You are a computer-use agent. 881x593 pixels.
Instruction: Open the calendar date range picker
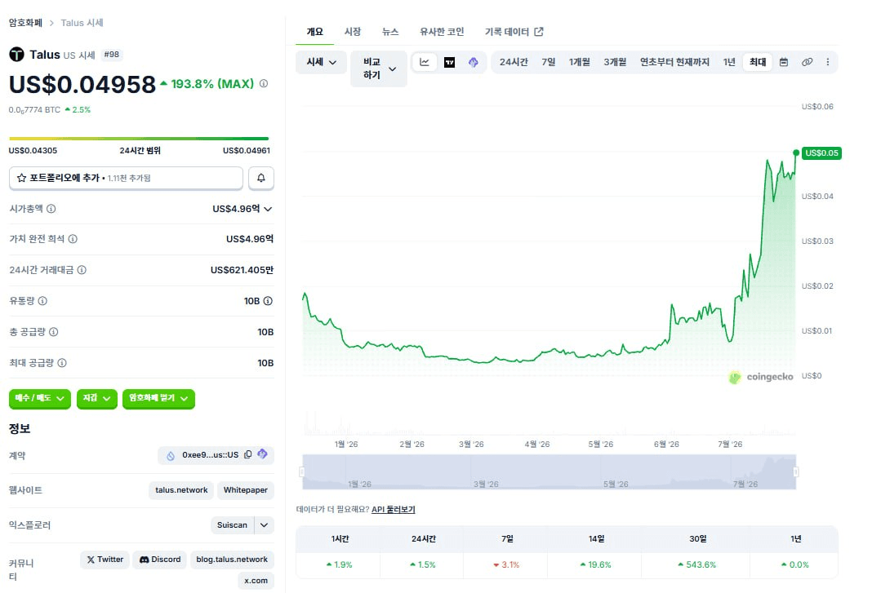click(784, 62)
